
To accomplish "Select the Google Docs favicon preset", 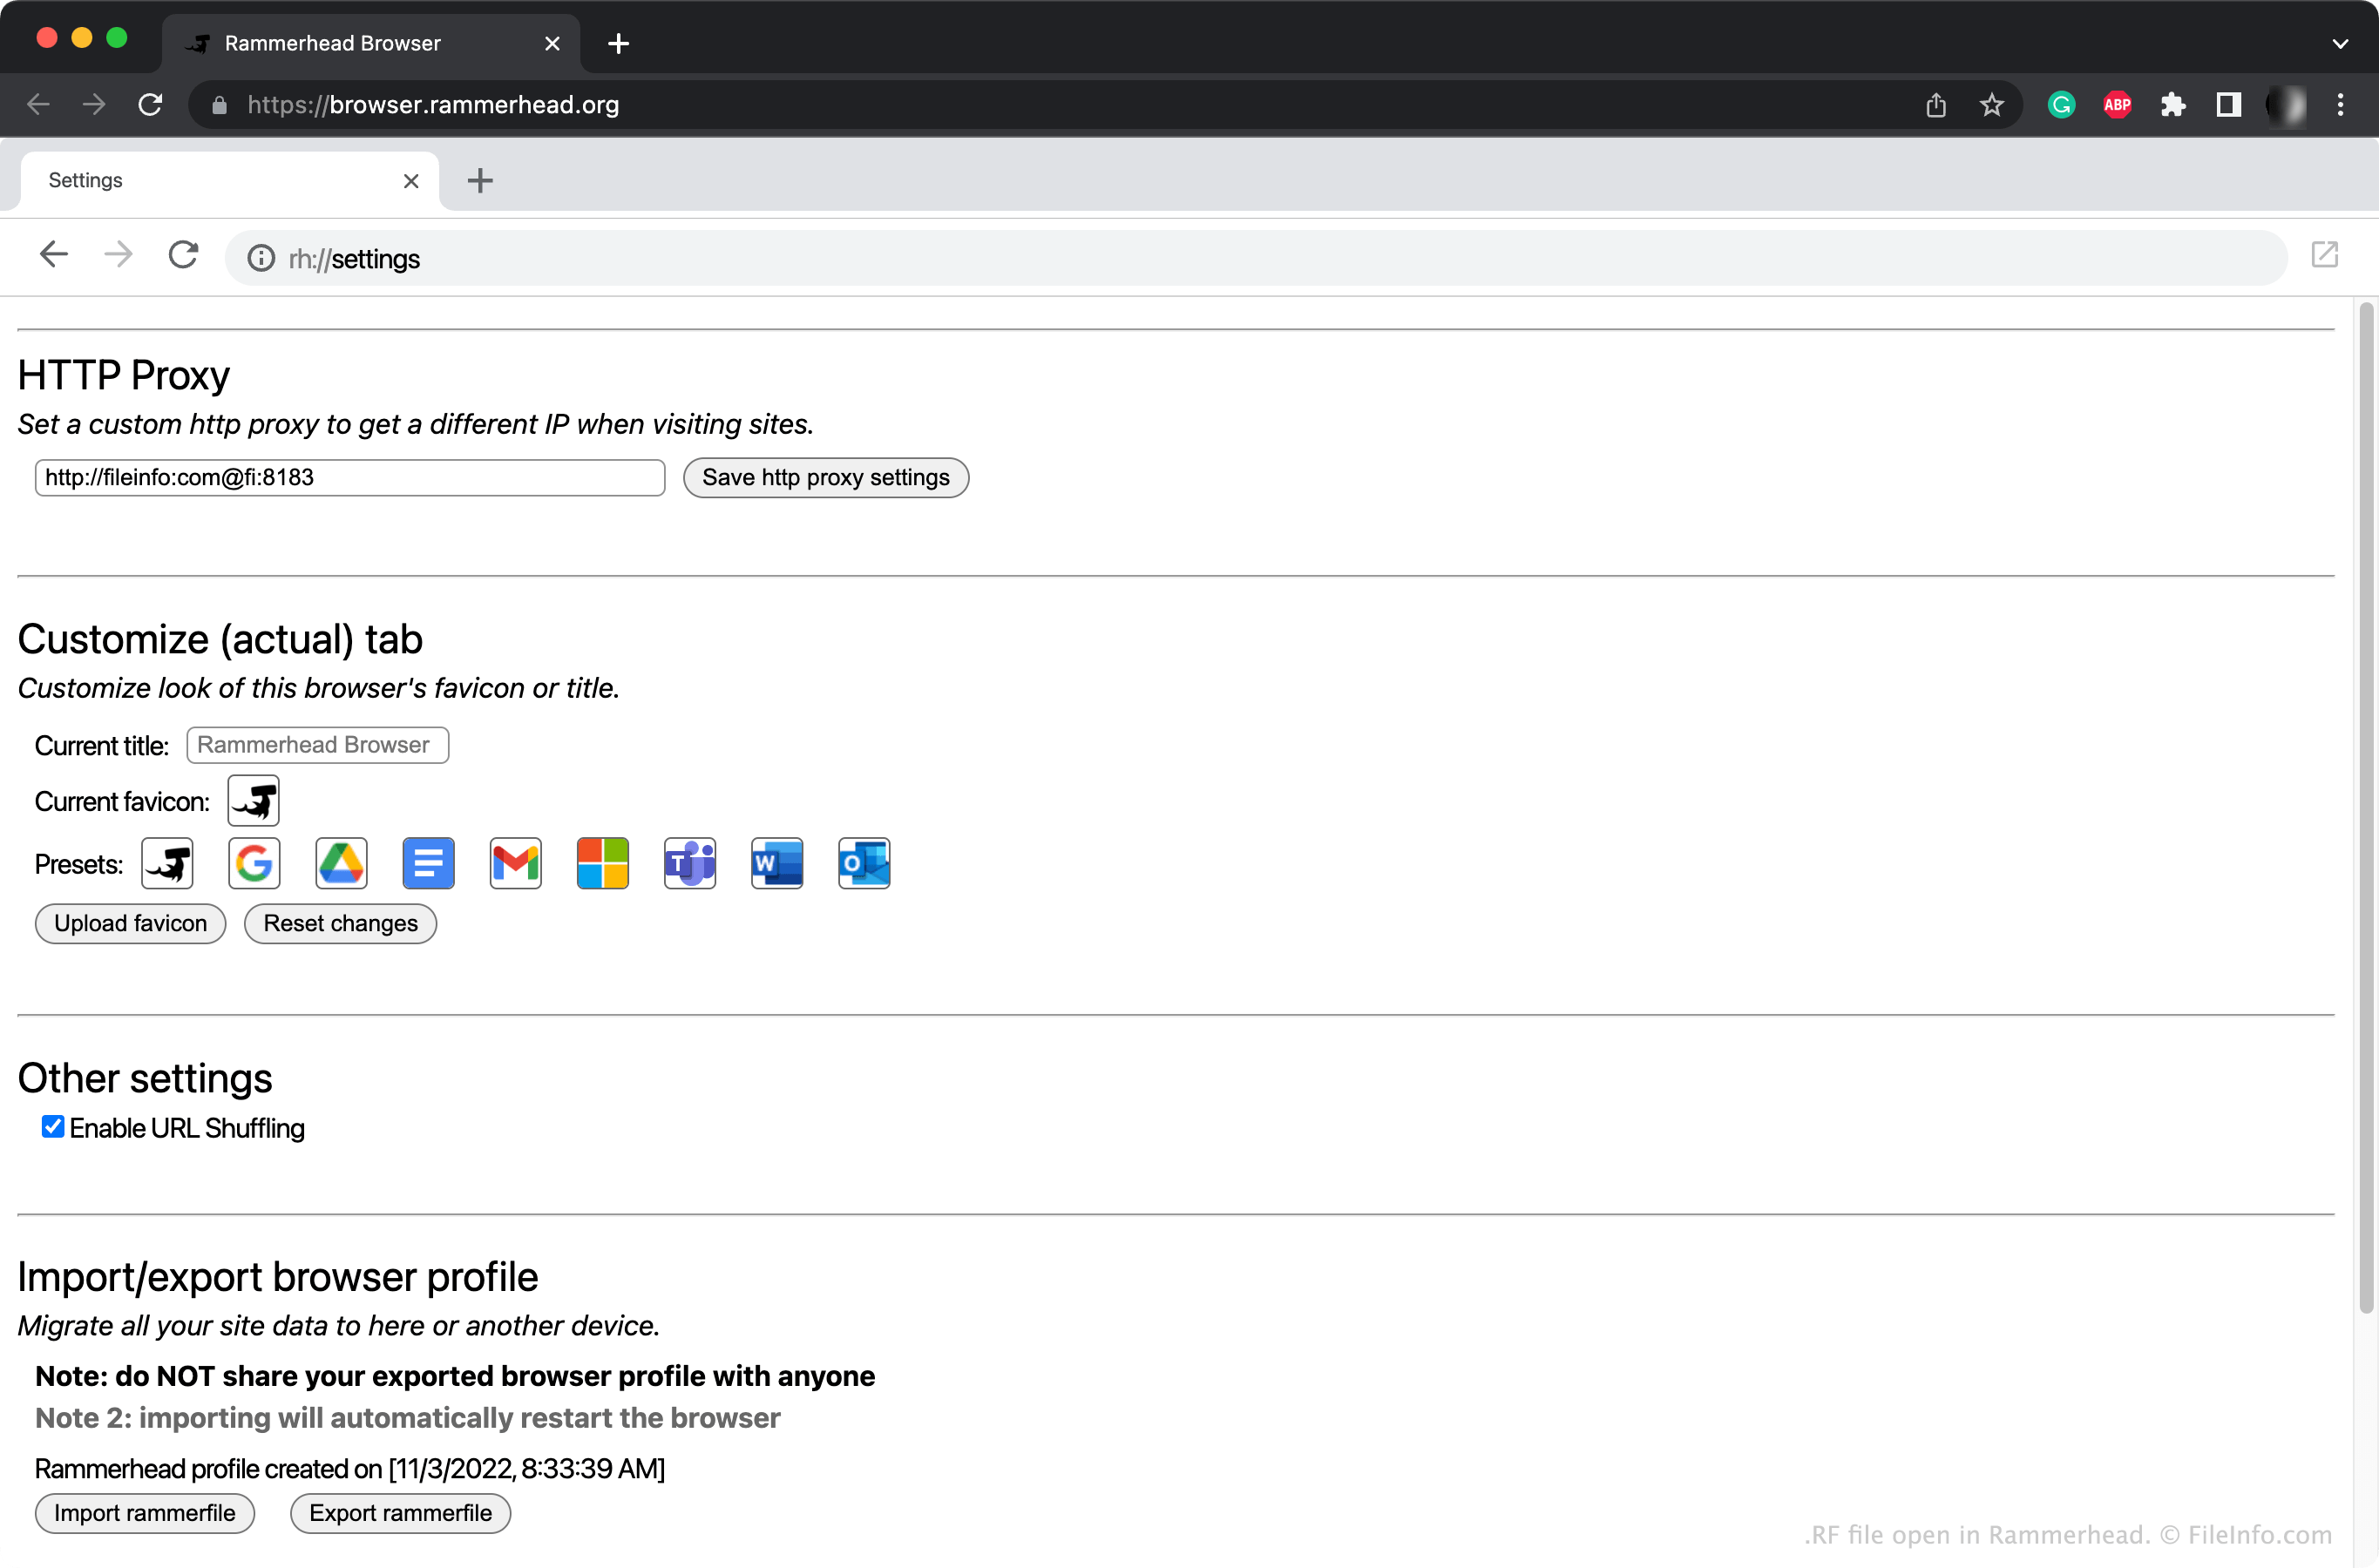I will point(428,863).
